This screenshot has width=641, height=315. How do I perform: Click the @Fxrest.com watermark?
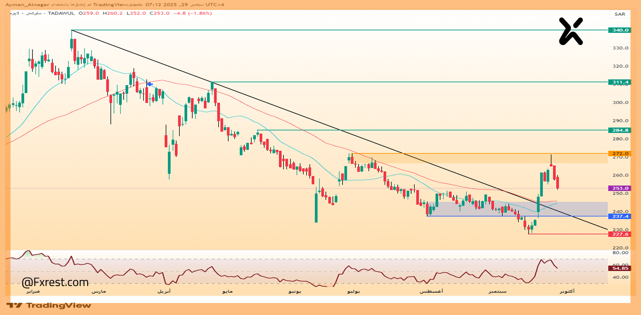click(55, 282)
